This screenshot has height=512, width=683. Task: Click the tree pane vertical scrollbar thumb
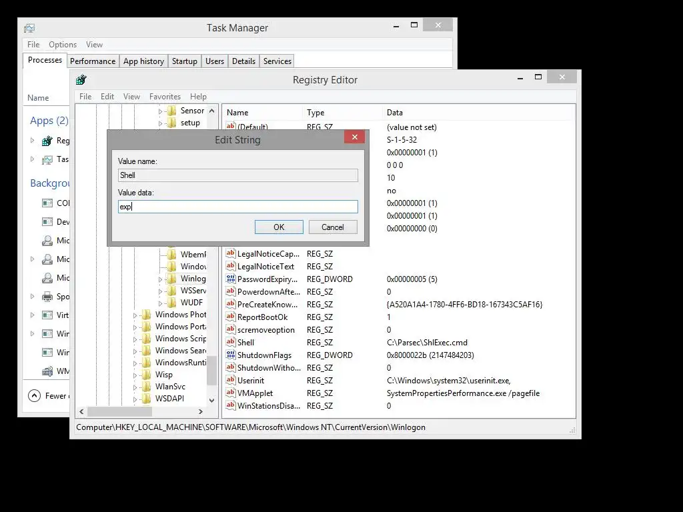211,371
